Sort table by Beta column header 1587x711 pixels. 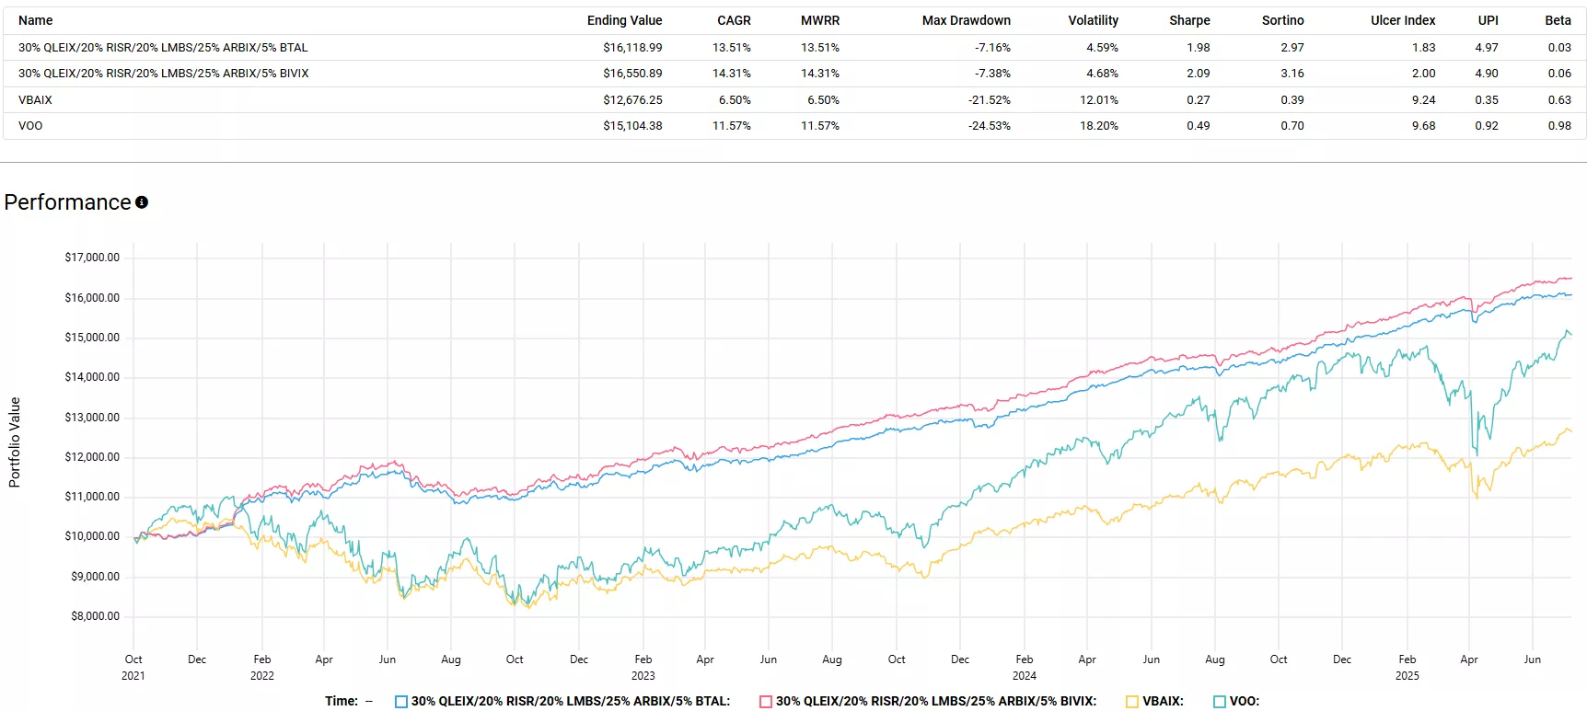1558,20
